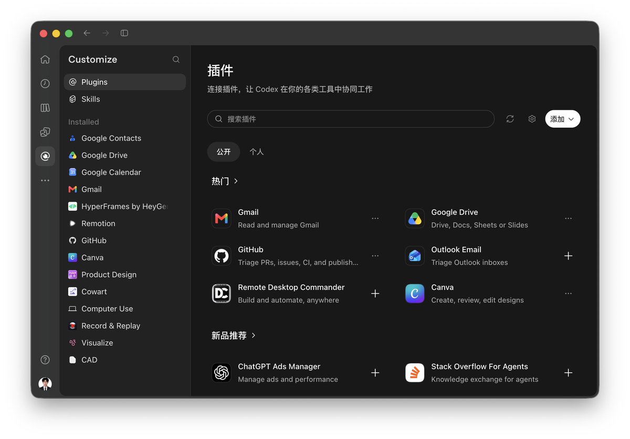This screenshot has width=630, height=439.
Task: Select Skills in the Customize sidebar
Action: (125, 99)
